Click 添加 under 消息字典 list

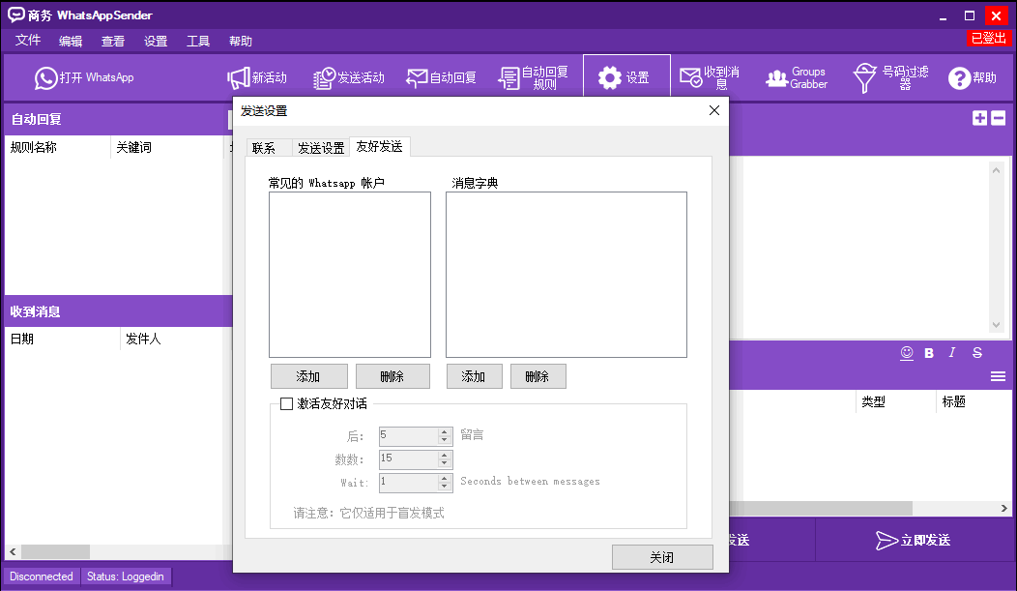(x=474, y=376)
